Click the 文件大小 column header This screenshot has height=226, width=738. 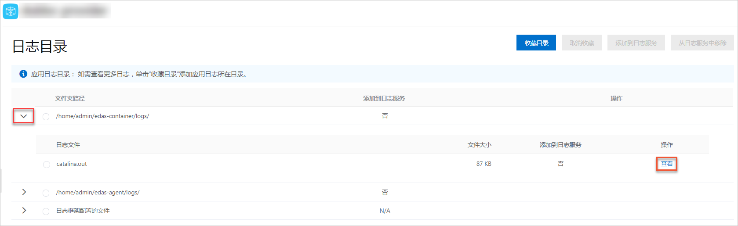point(479,145)
